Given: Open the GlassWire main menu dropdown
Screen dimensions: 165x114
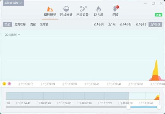Looking at the screenshot, I should click(13, 3).
